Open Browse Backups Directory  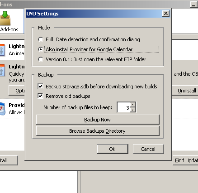98,131
